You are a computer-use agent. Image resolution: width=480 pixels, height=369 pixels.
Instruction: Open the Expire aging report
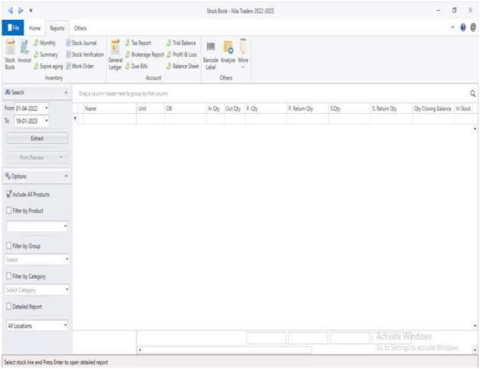point(48,66)
